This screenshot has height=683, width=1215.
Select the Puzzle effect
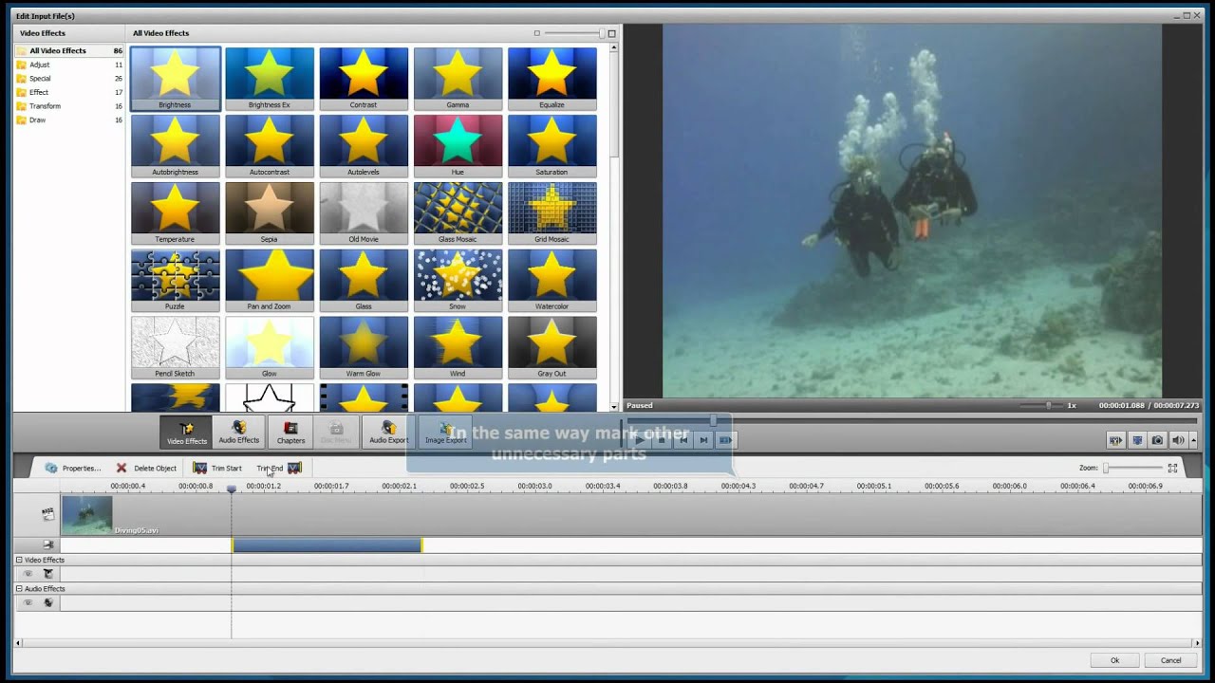(175, 281)
